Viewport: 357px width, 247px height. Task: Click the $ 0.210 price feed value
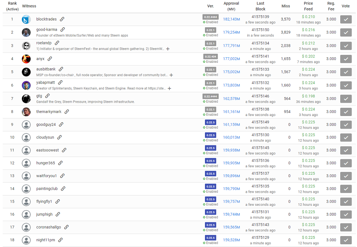308,17
